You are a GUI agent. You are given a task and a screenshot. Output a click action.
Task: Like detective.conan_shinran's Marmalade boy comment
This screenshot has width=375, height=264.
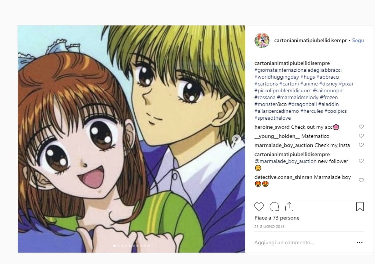point(361,180)
